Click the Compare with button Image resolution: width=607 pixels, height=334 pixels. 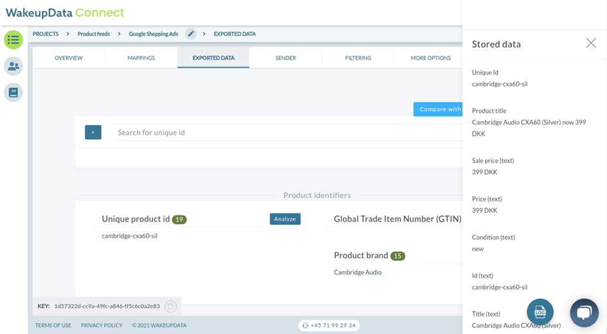pos(438,110)
